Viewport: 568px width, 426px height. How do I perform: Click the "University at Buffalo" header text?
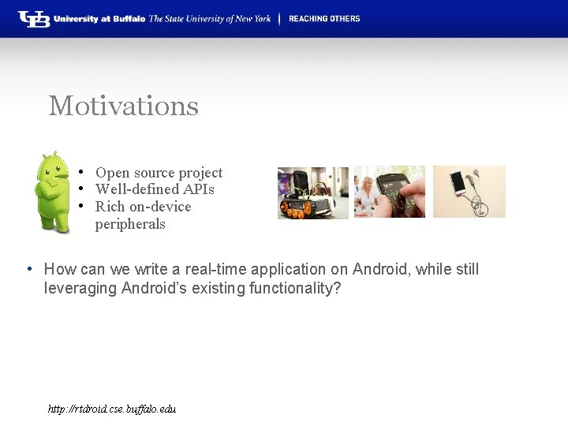tap(99, 19)
